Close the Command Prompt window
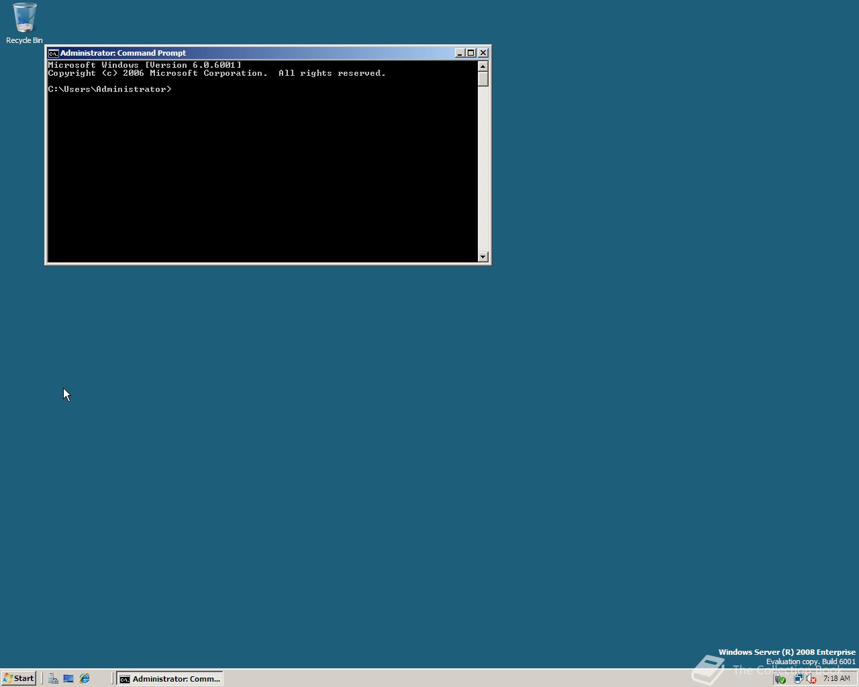The height and width of the screenshot is (687, 859). click(483, 53)
